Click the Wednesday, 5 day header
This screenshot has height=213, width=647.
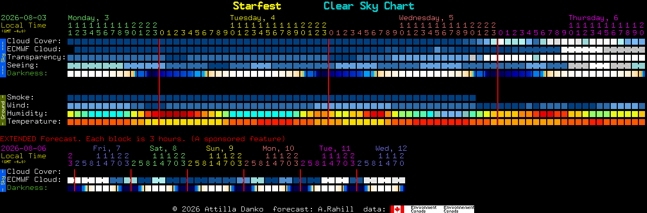tap(426, 18)
